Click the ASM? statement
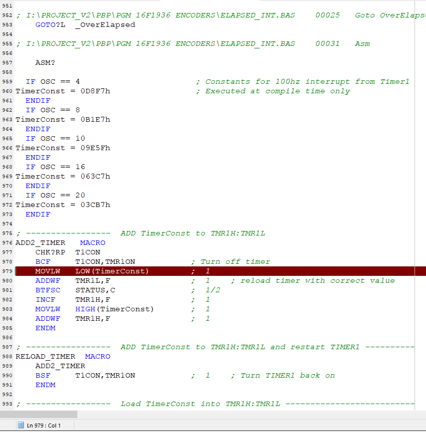This screenshot has height=433, width=426. (45, 62)
